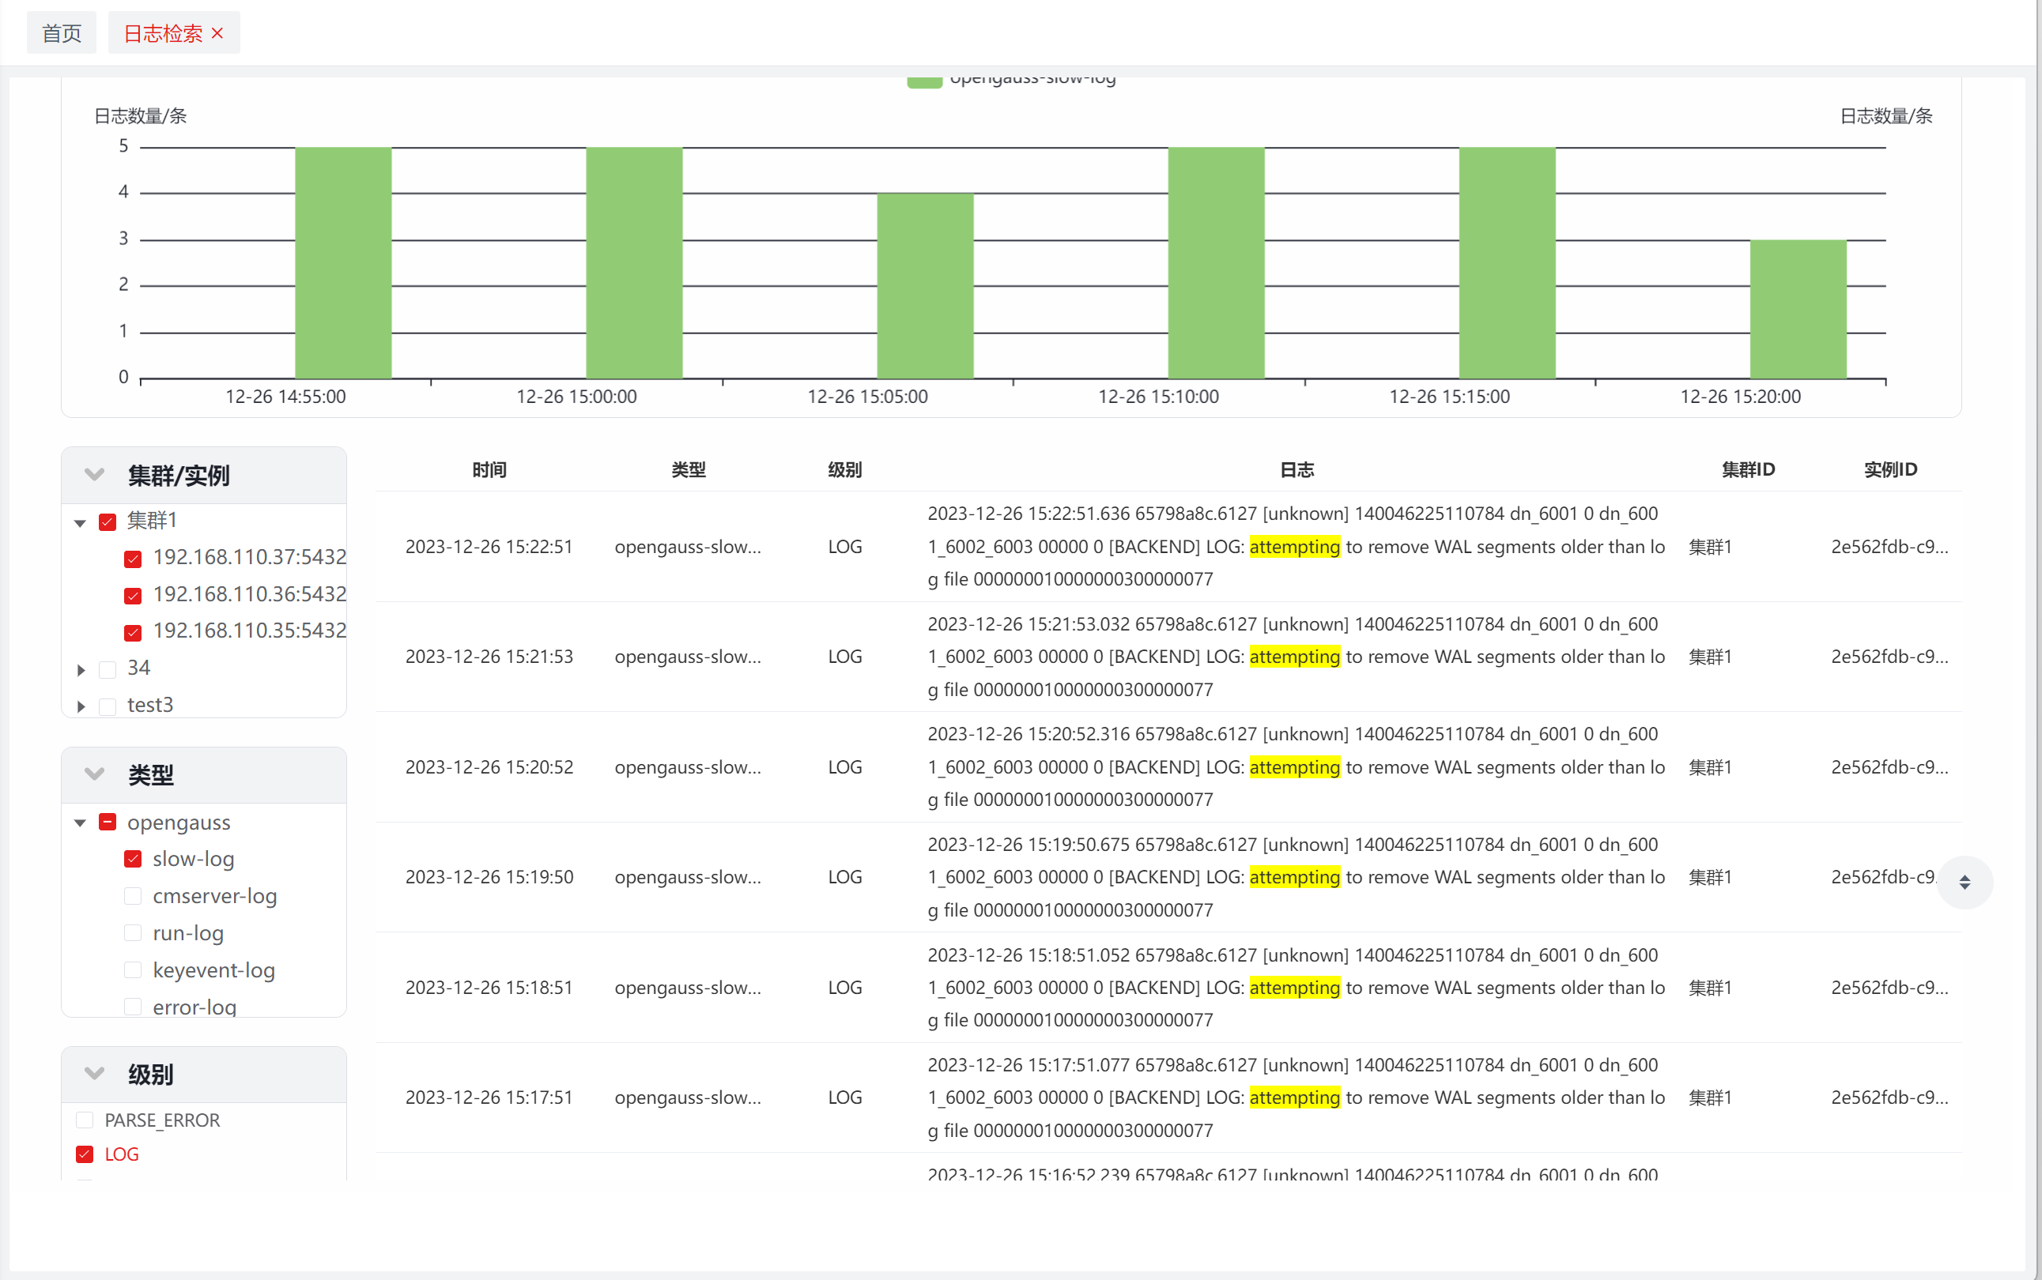Expand the 34 cluster node
Viewport: 2042px width, 1280px height.
(x=81, y=670)
